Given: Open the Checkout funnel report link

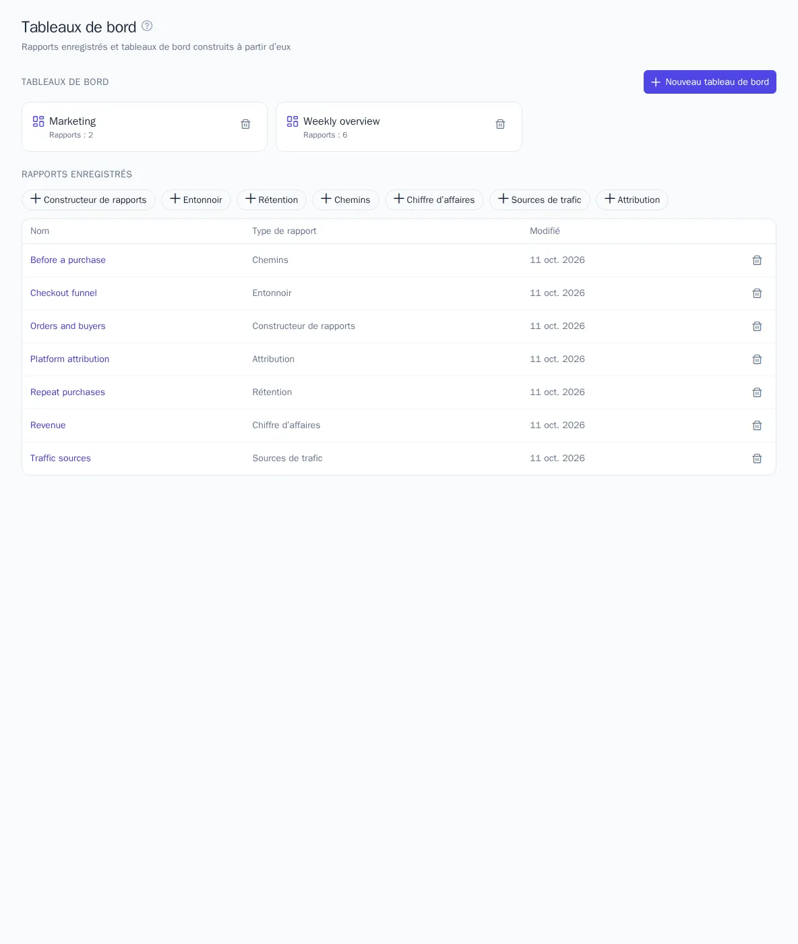Looking at the screenshot, I should click(x=63, y=293).
